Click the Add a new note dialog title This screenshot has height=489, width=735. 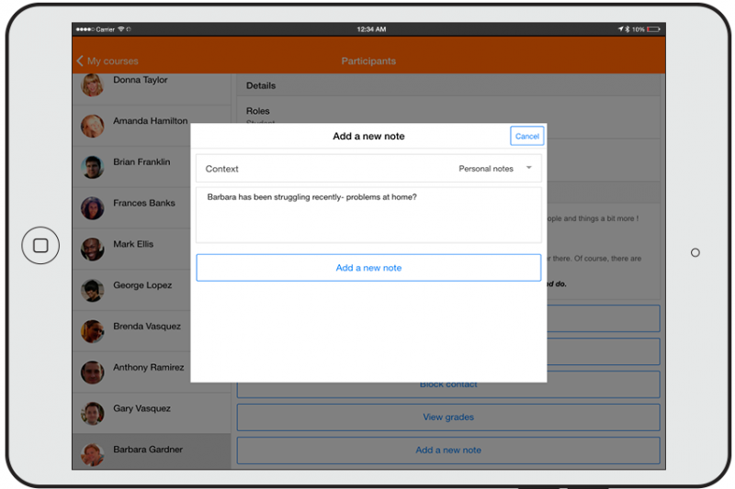368,136
